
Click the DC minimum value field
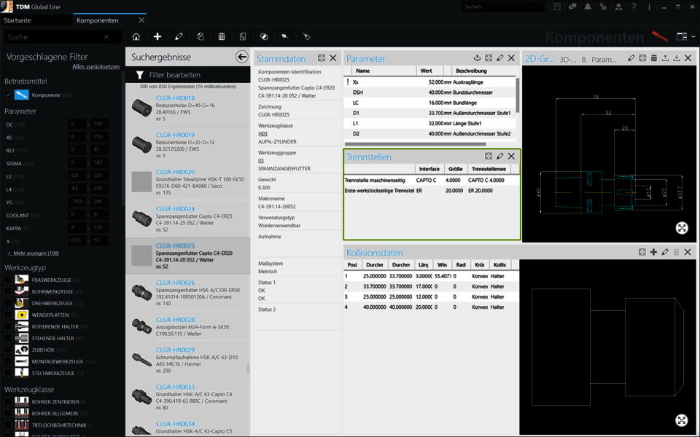[77, 124]
